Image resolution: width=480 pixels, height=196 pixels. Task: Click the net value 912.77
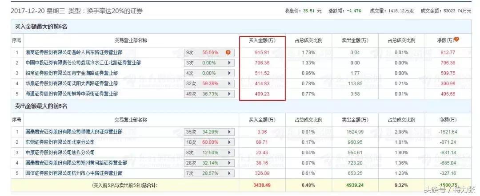click(x=448, y=52)
